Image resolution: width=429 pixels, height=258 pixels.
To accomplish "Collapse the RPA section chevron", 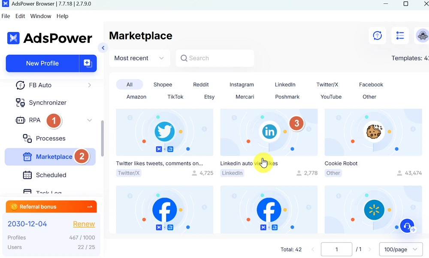I will coord(89,121).
